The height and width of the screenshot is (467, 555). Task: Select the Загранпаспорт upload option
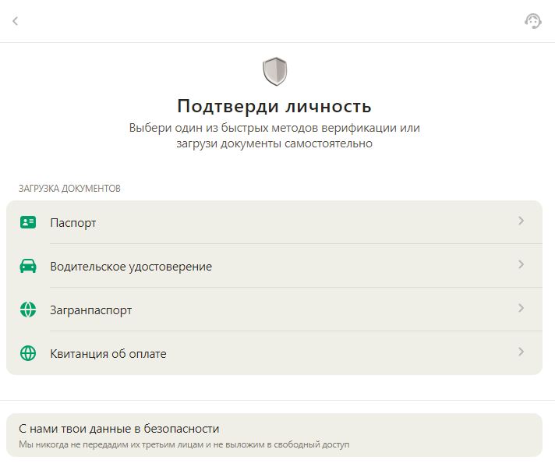91,310
